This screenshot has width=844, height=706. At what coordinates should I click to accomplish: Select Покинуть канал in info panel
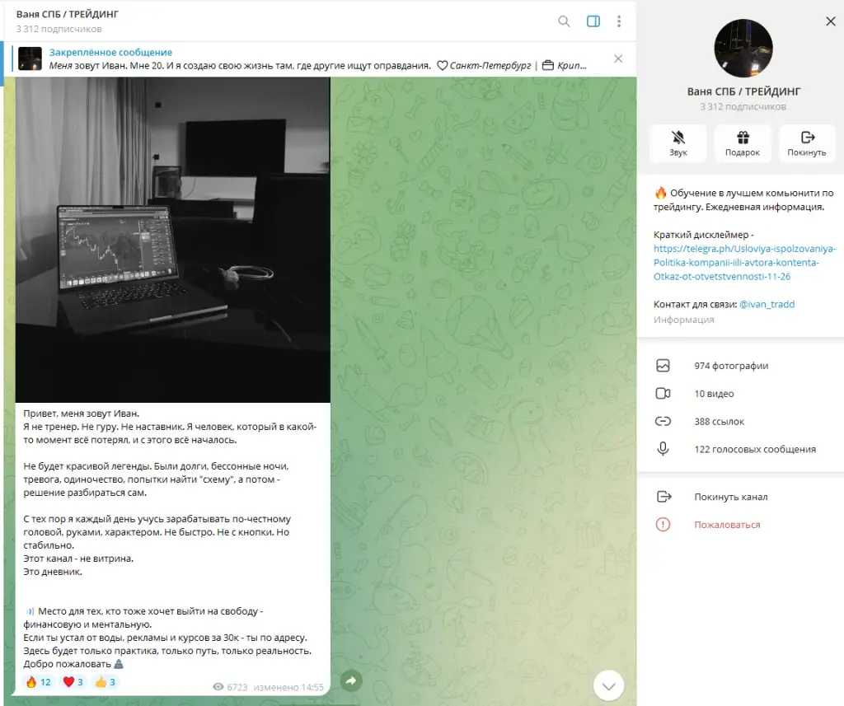[x=741, y=497]
